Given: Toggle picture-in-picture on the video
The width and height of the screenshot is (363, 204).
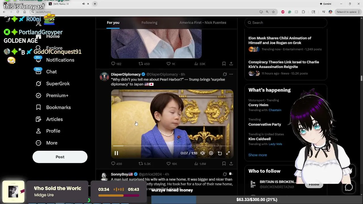Looking at the screenshot, I should (220, 153).
